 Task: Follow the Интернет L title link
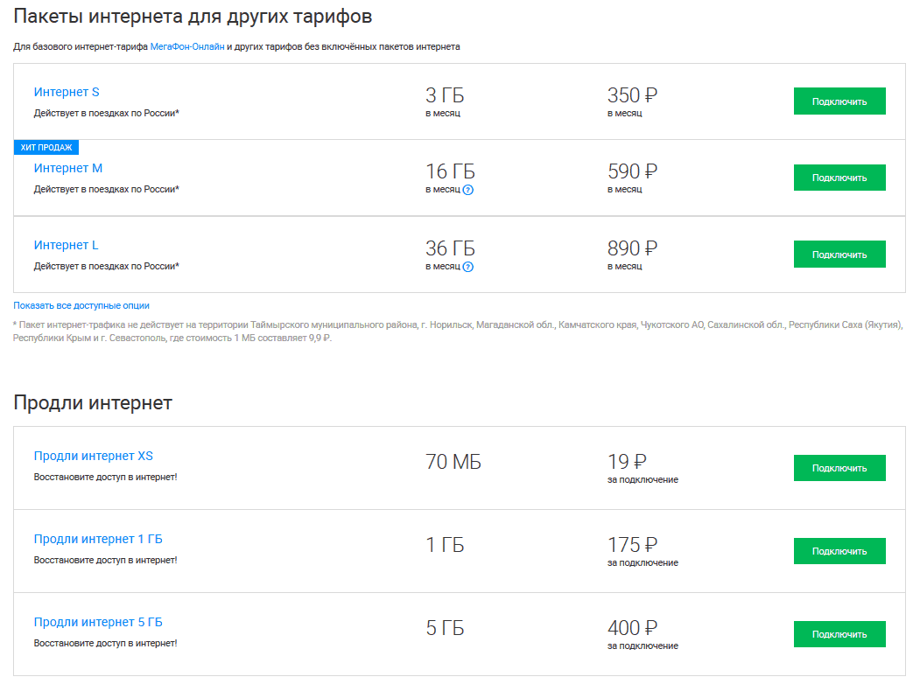coord(66,245)
